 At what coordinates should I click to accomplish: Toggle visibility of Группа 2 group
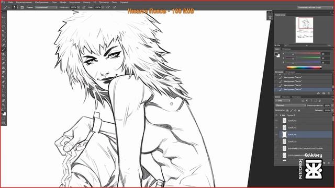pyautogui.click(x=276, y=115)
